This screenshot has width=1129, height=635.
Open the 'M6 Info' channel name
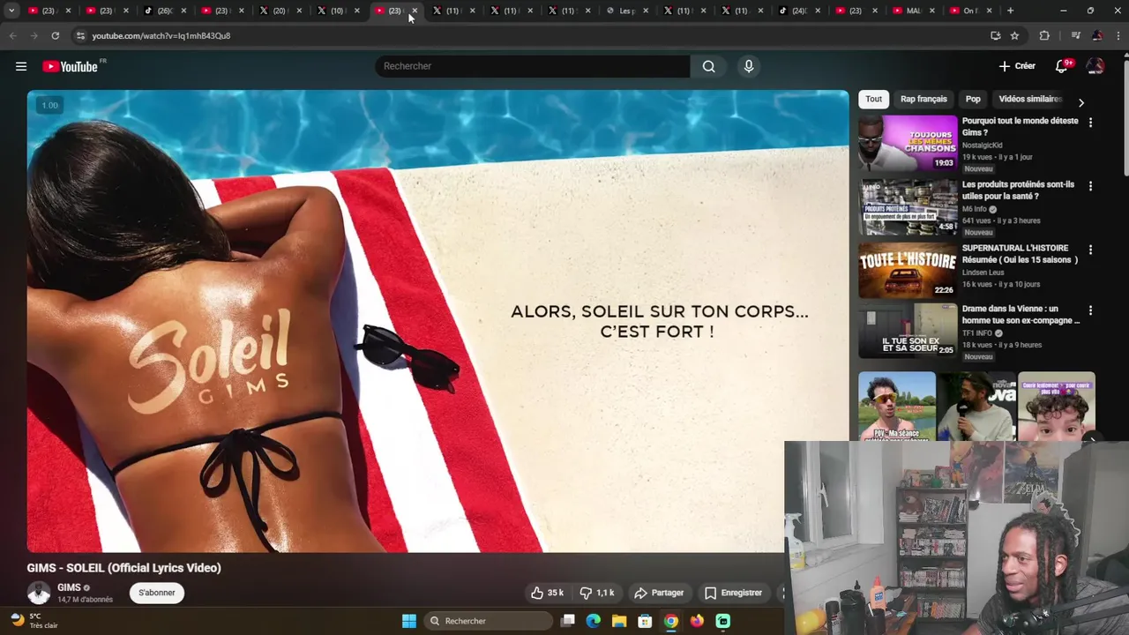[974, 209]
